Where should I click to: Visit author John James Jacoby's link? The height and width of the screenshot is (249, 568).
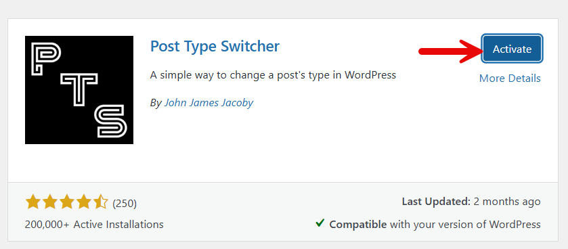pos(209,103)
